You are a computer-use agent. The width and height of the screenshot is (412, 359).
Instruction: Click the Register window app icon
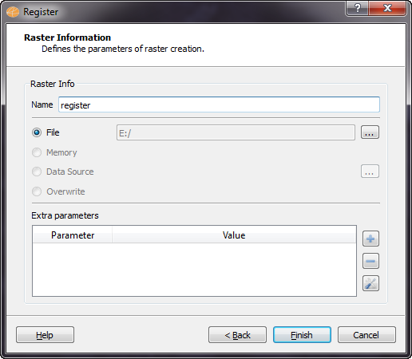[13, 12]
